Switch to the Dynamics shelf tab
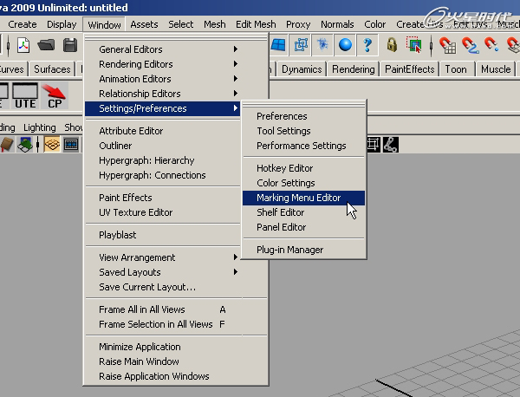The image size is (520, 397). 302,69
